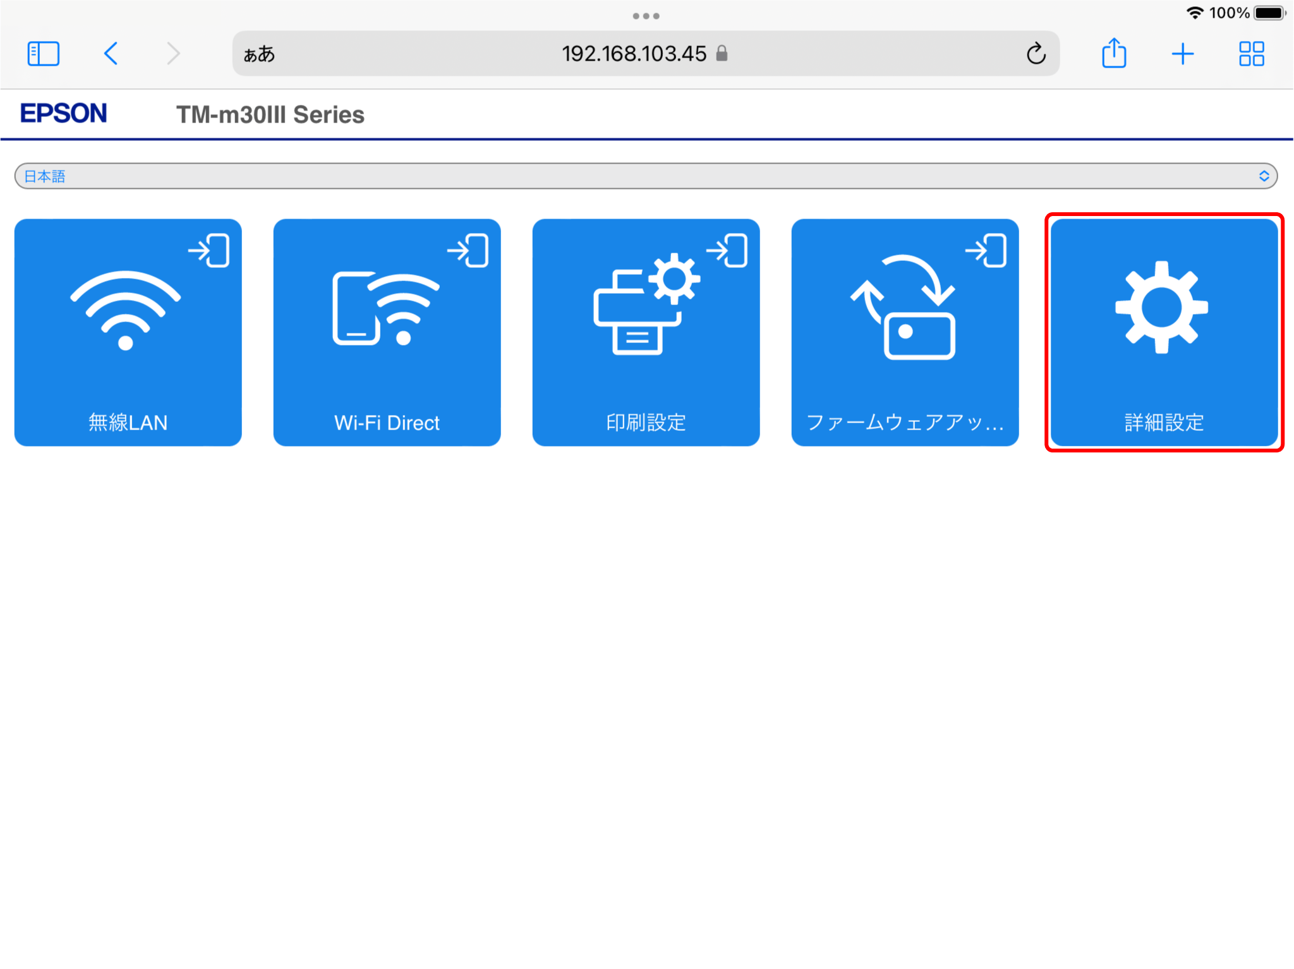
Task: Open a new tab
Action: point(1182,54)
